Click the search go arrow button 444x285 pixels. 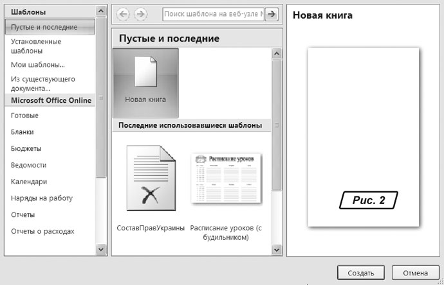[x=272, y=13]
